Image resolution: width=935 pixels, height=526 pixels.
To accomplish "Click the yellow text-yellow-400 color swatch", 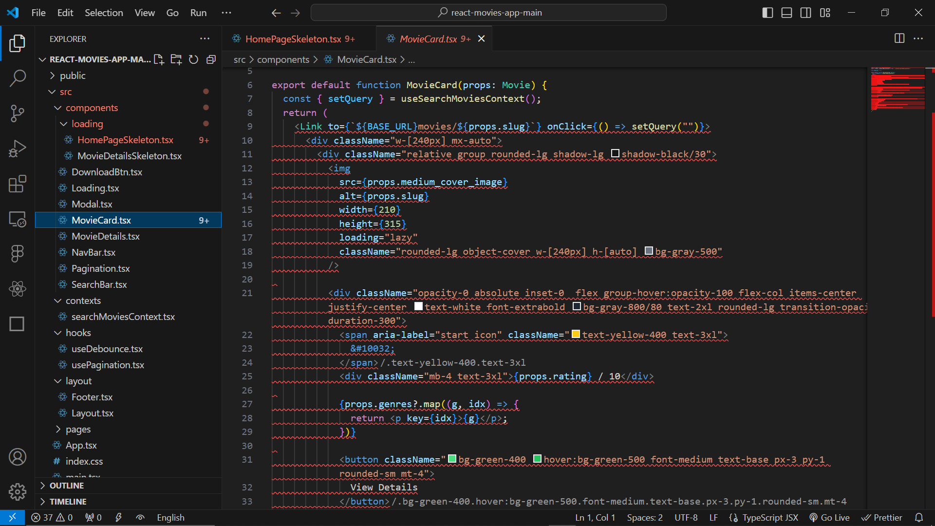I will [x=576, y=334].
